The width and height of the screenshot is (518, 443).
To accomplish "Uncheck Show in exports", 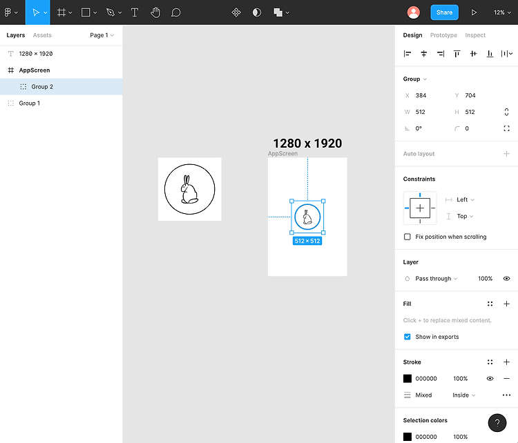I will tap(407, 337).
